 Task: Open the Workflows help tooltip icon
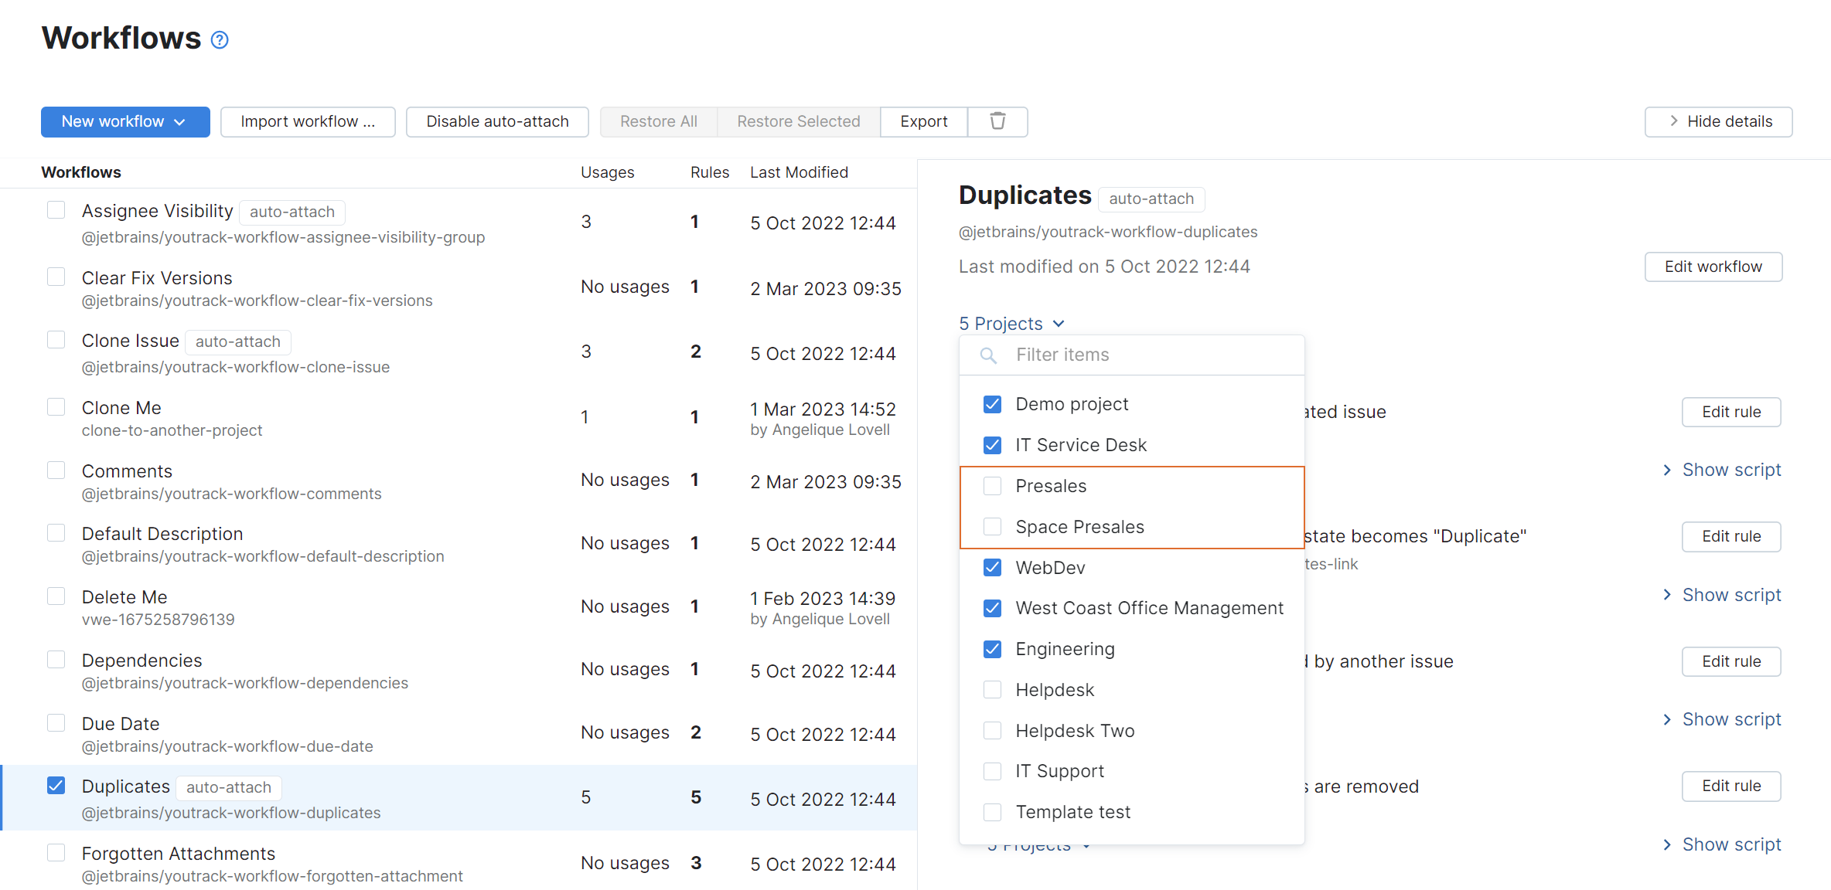point(219,39)
